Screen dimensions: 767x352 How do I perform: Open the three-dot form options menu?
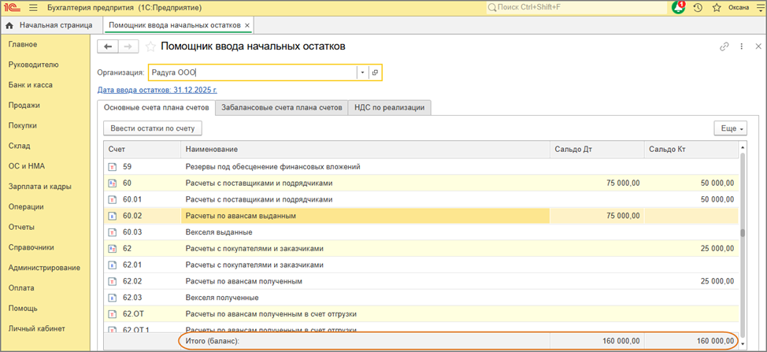tap(742, 46)
